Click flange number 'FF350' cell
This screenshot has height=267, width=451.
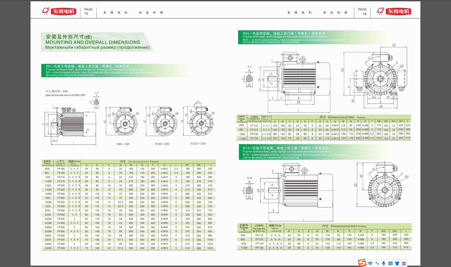click(x=61, y=211)
